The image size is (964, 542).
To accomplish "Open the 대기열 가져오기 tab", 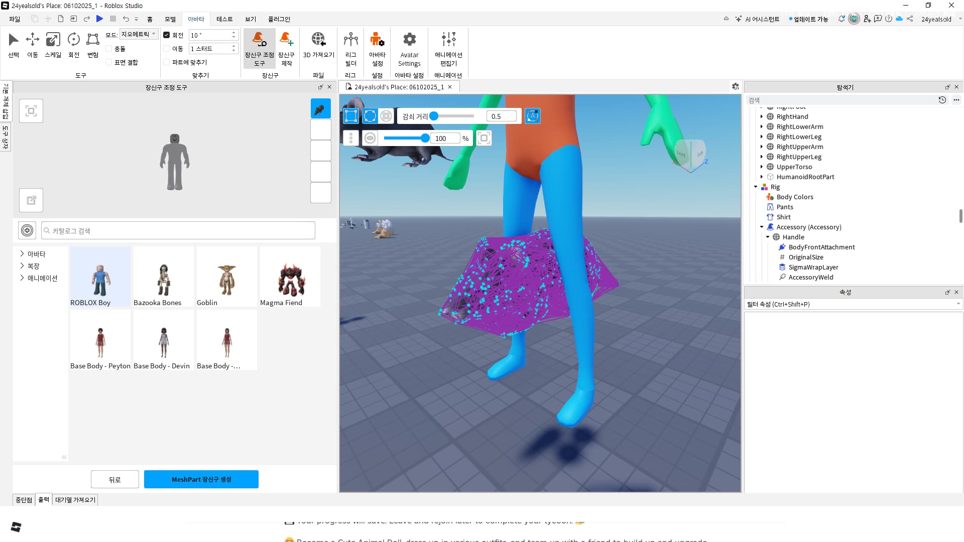I will pyautogui.click(x=75, y=500).
